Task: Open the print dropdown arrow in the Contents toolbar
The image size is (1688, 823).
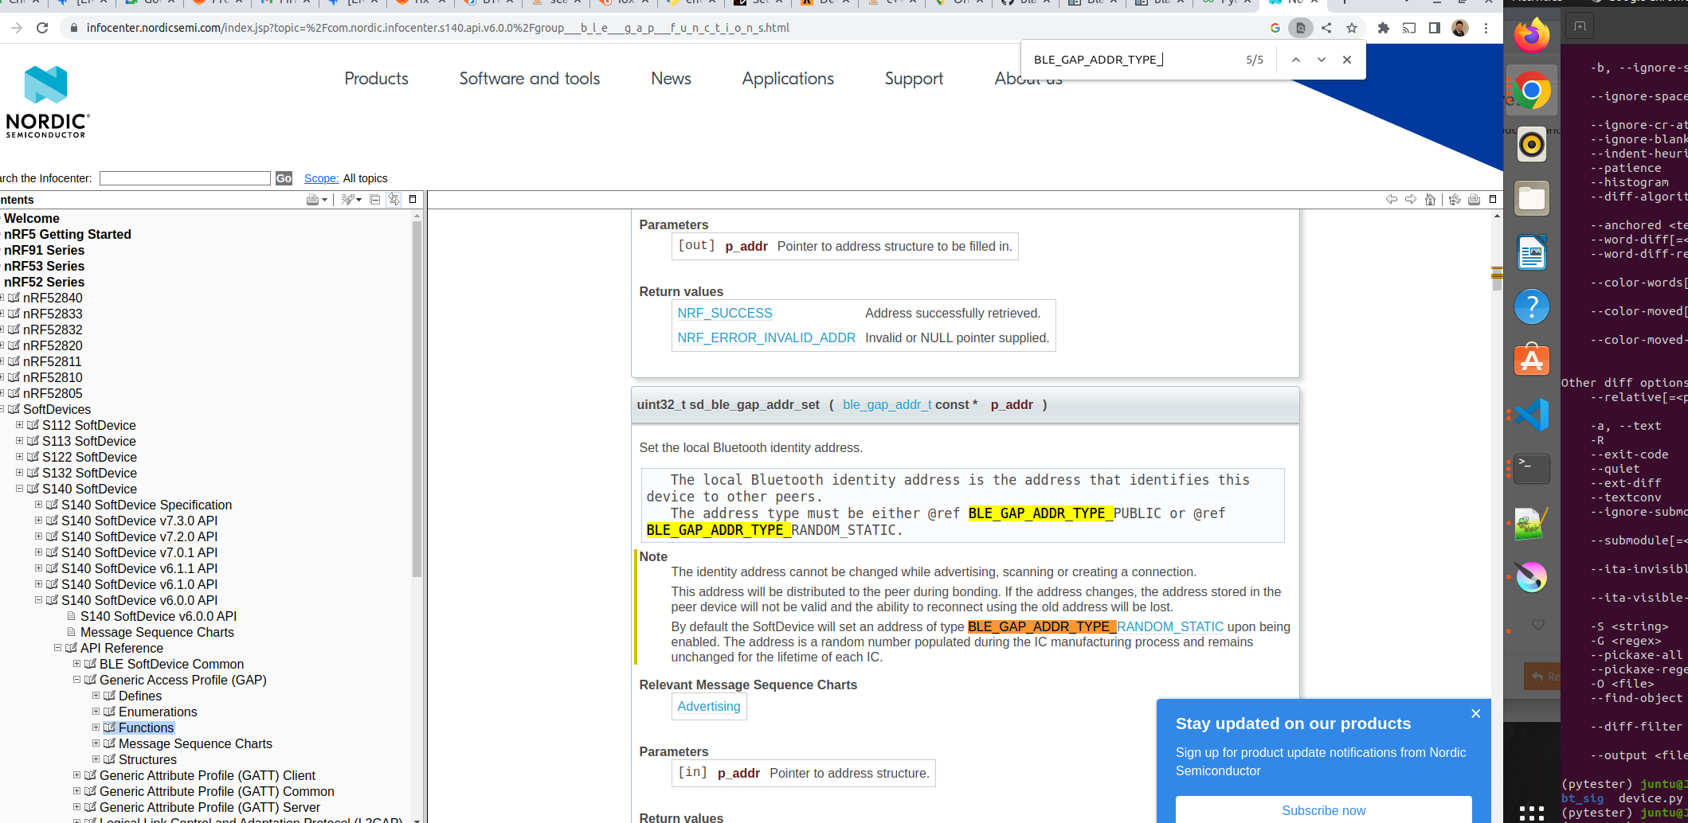Action: (323, 200)
